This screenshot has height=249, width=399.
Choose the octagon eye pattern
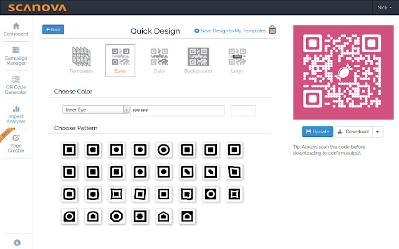click(x=117, y=217)
